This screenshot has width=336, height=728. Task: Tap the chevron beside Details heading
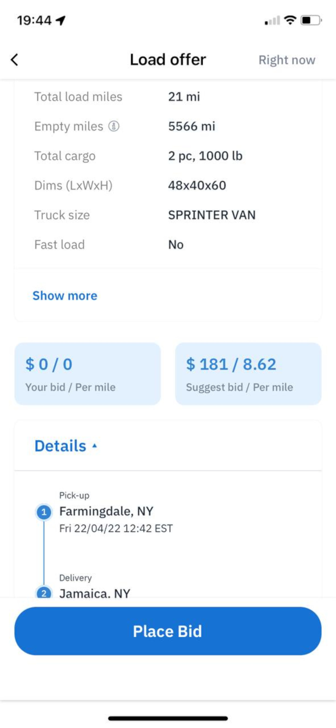95,446
